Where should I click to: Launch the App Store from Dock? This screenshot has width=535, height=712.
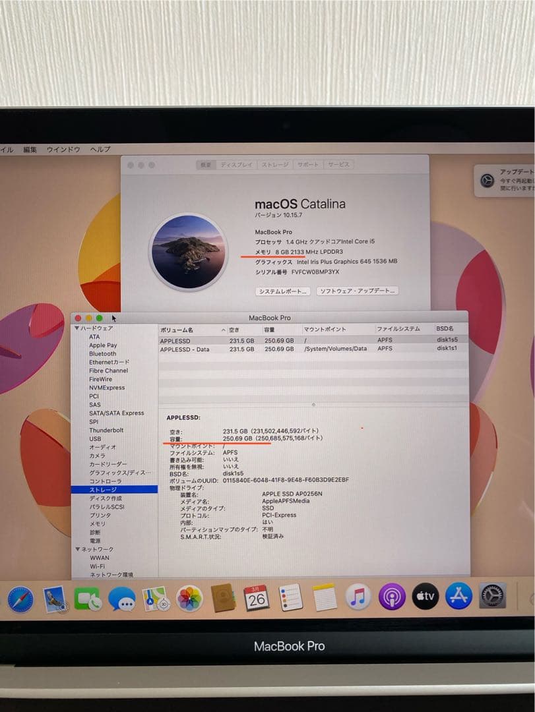[459, 596]
